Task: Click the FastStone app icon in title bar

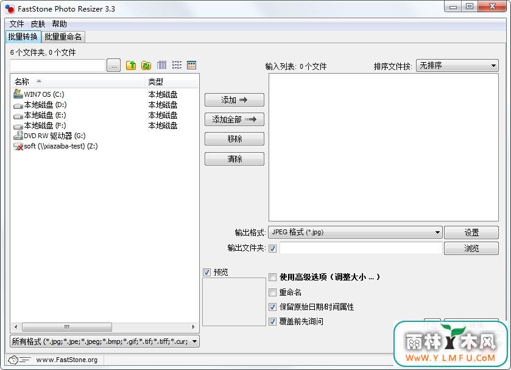Action: coord(10,9)
